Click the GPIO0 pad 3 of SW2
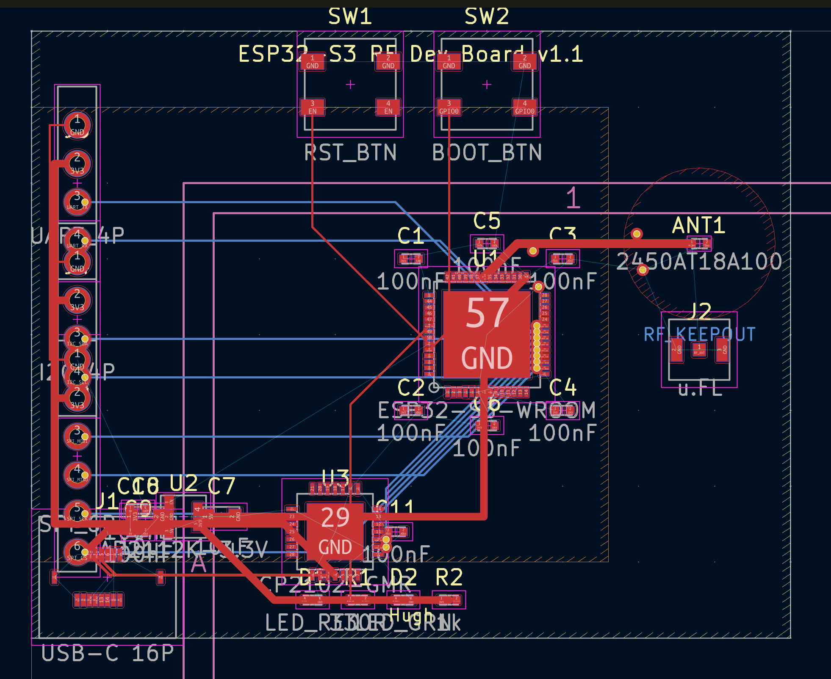Screen dimensions: 831x679 click(x=449, y=108)
